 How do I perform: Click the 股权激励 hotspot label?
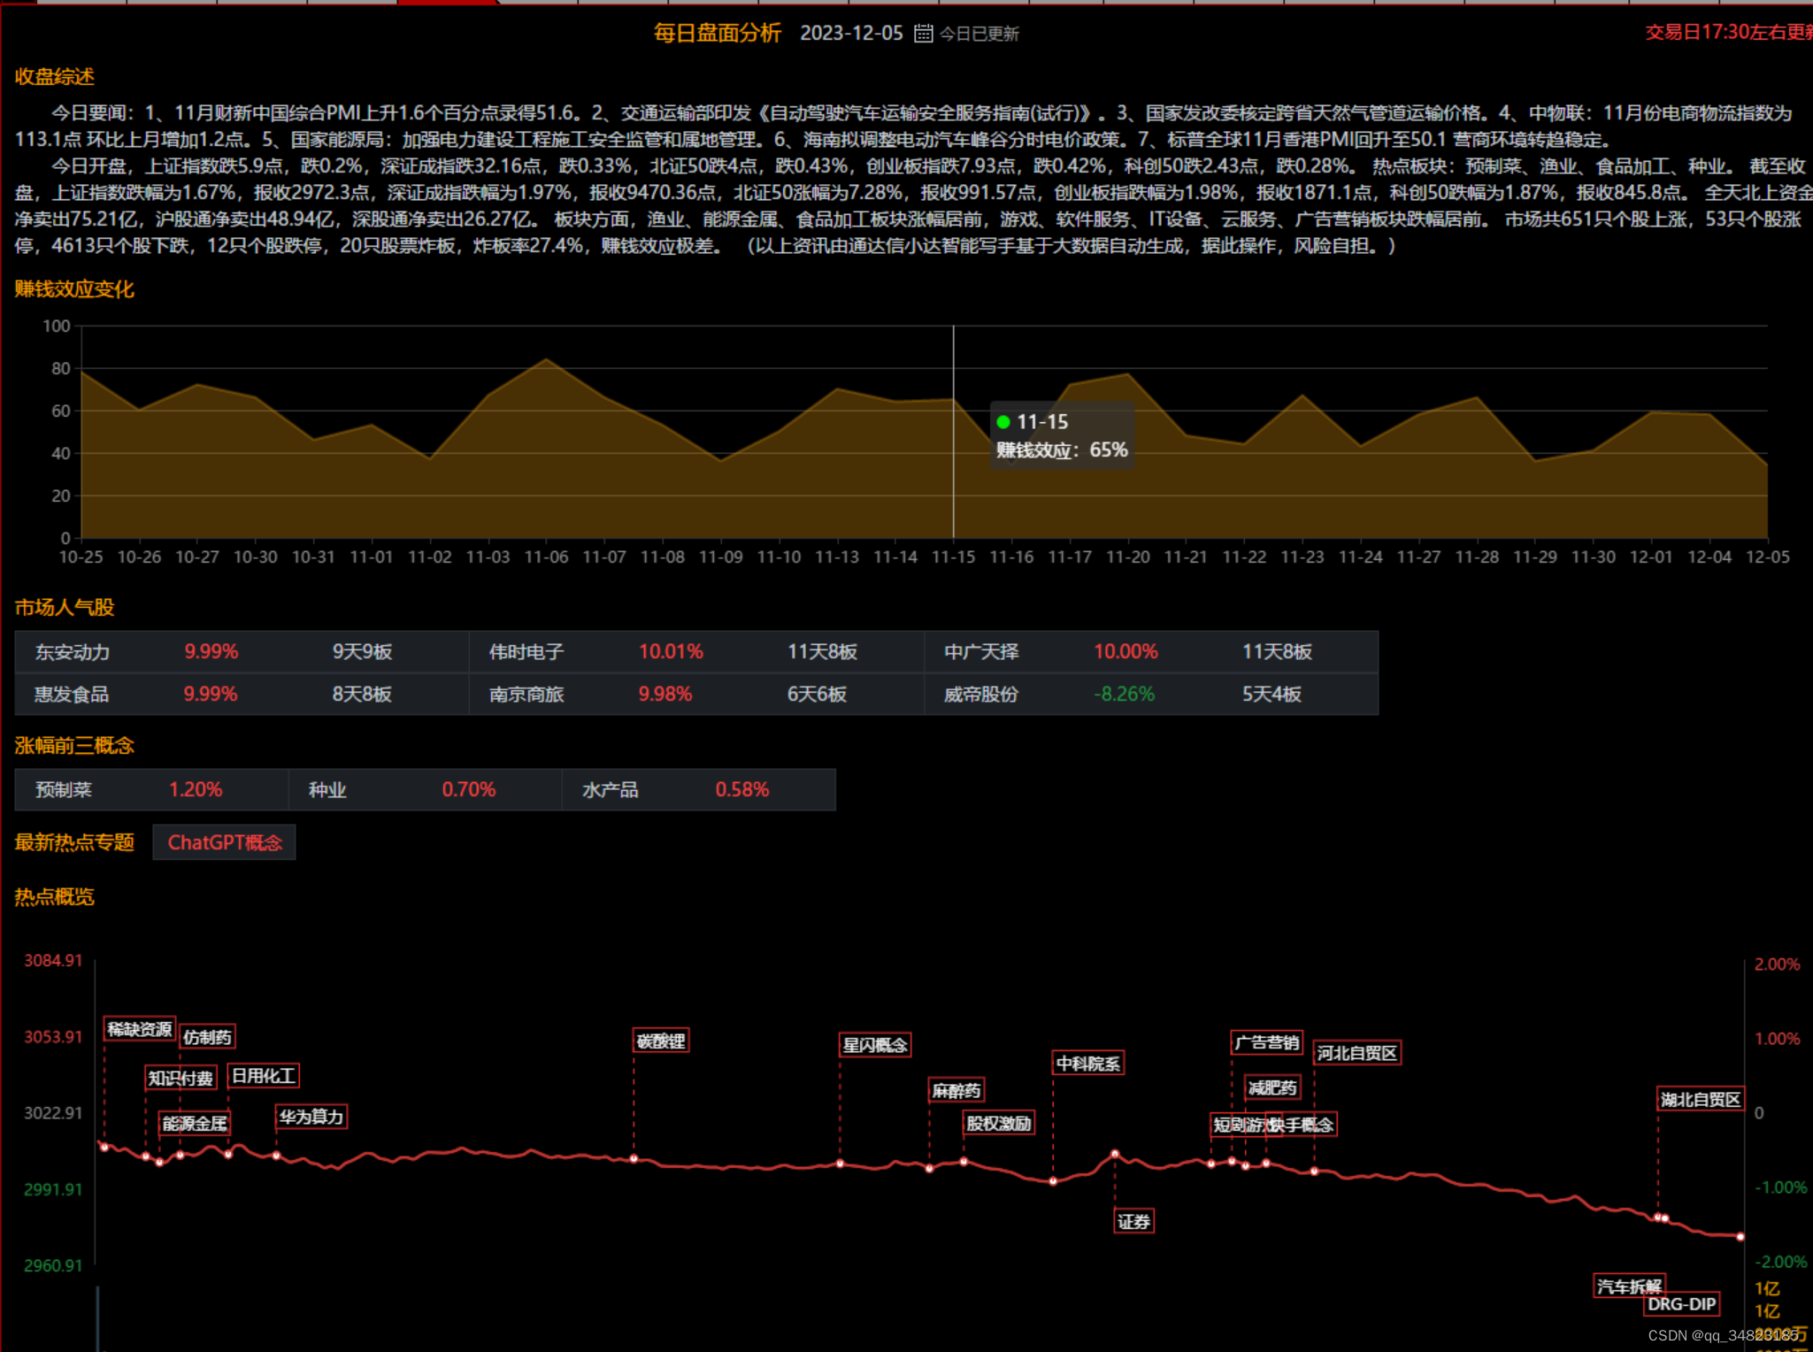coord(999,1124)
